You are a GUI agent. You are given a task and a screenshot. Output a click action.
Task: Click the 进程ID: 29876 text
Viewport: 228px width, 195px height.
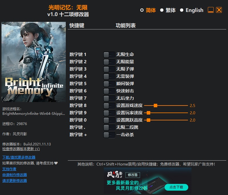(x=15, y=124)
